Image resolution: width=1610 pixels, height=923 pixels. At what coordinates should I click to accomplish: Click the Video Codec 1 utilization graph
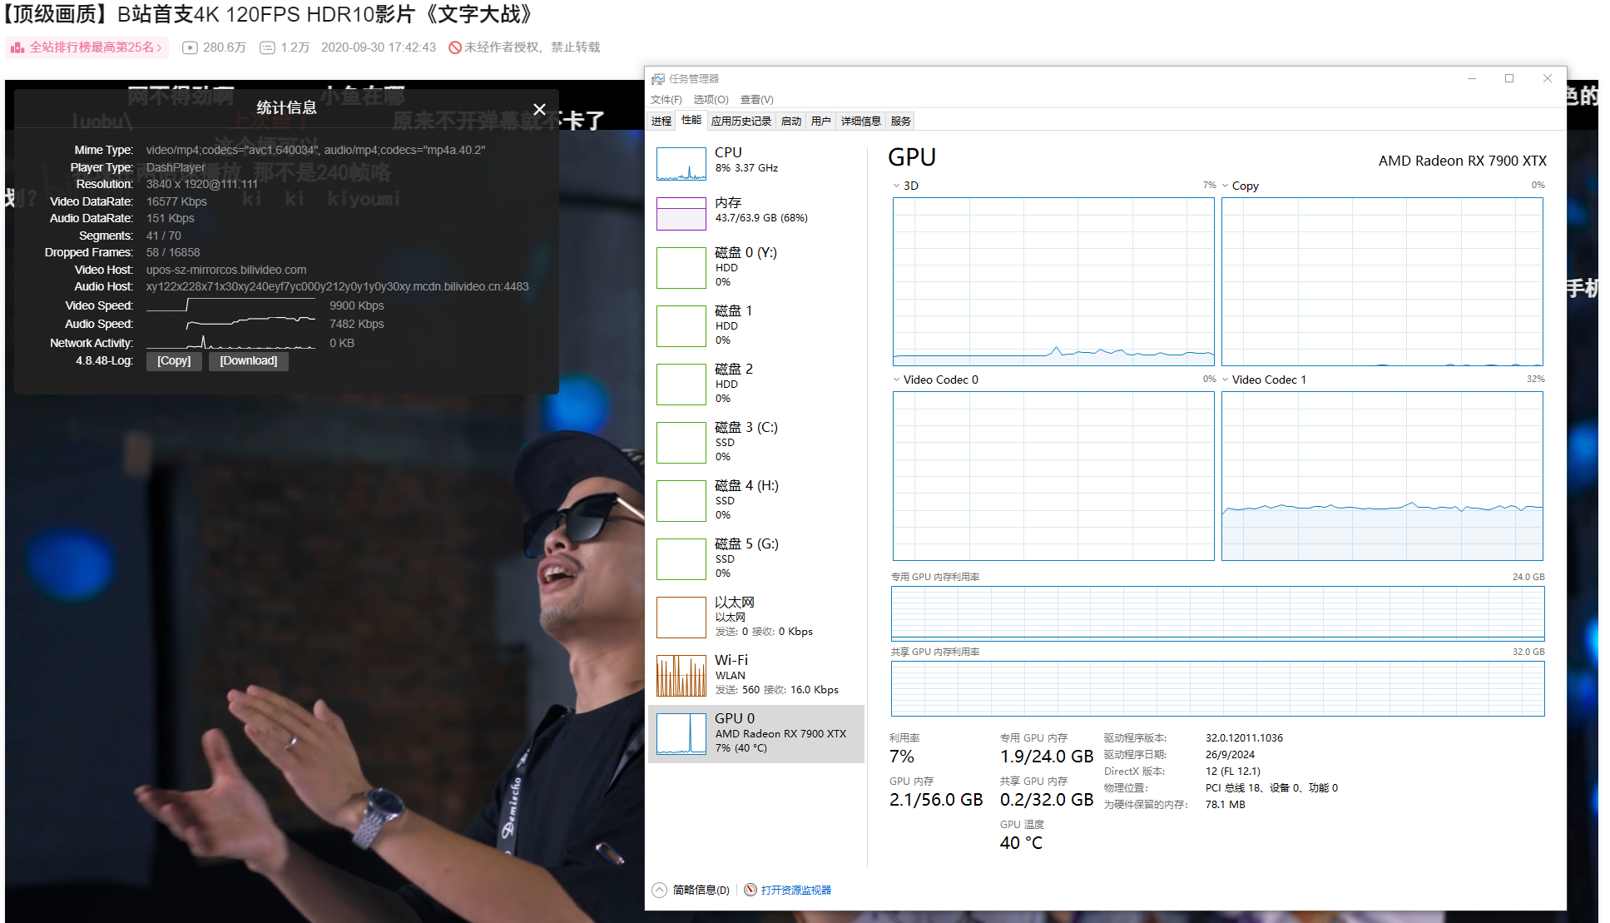click(x=1382, y=476)
